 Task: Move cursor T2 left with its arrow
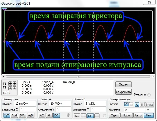click(10, 88)
